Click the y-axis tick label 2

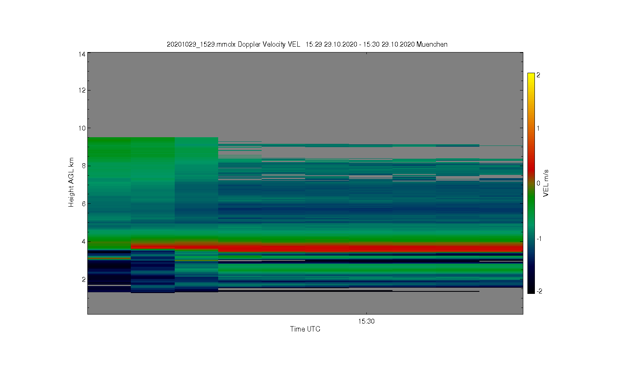[84, 279]
